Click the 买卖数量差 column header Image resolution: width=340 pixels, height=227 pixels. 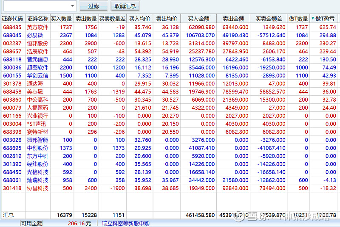pyautogui.click(x=112, y=19)
